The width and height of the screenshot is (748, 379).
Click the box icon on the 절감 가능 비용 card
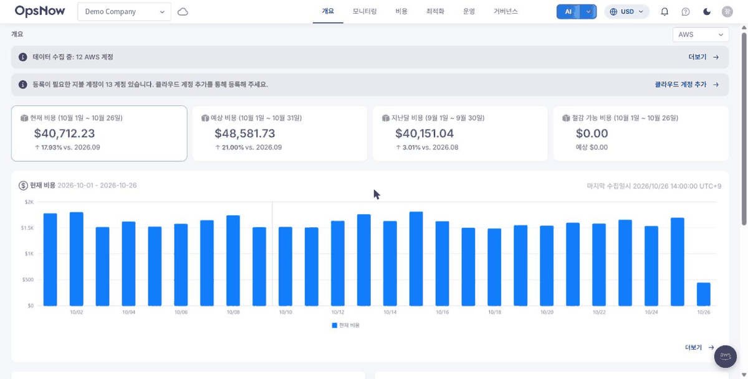click(x=567, y=118)
